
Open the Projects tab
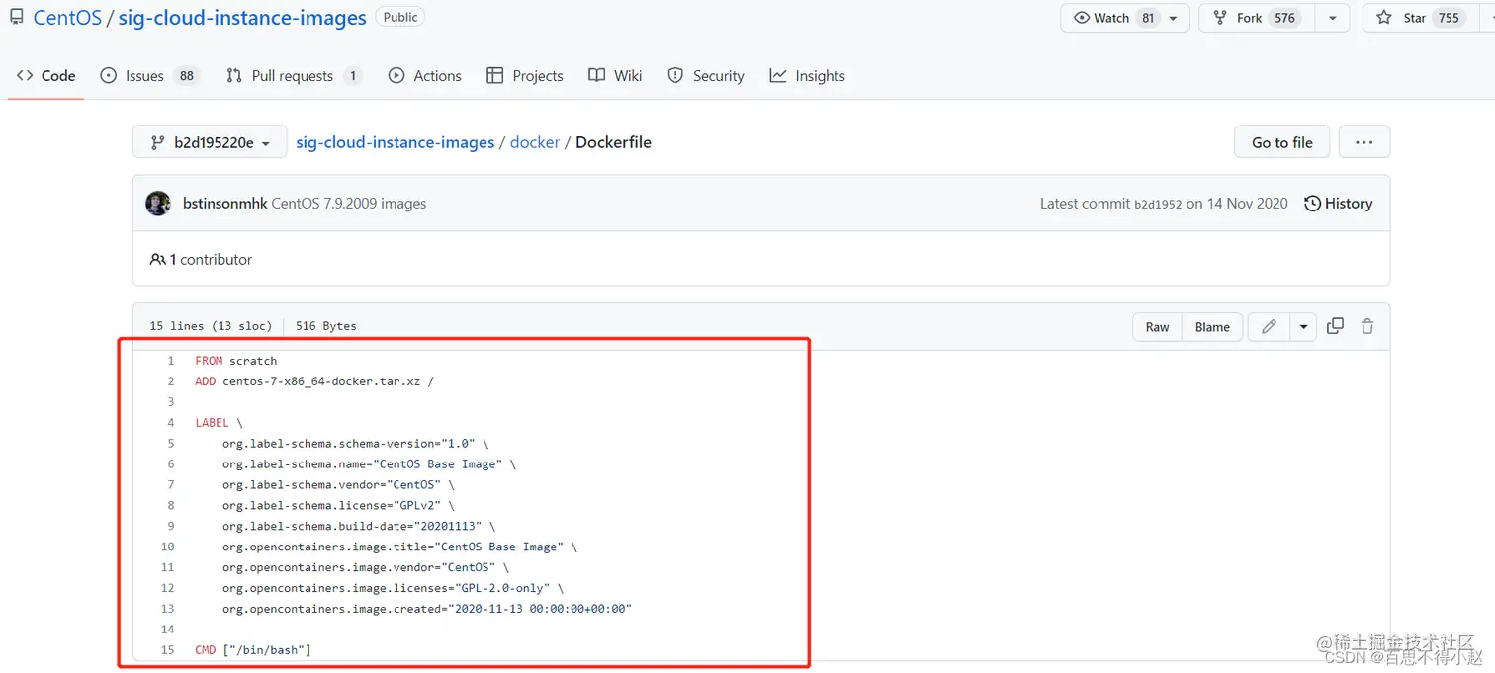tap(525, 75)
